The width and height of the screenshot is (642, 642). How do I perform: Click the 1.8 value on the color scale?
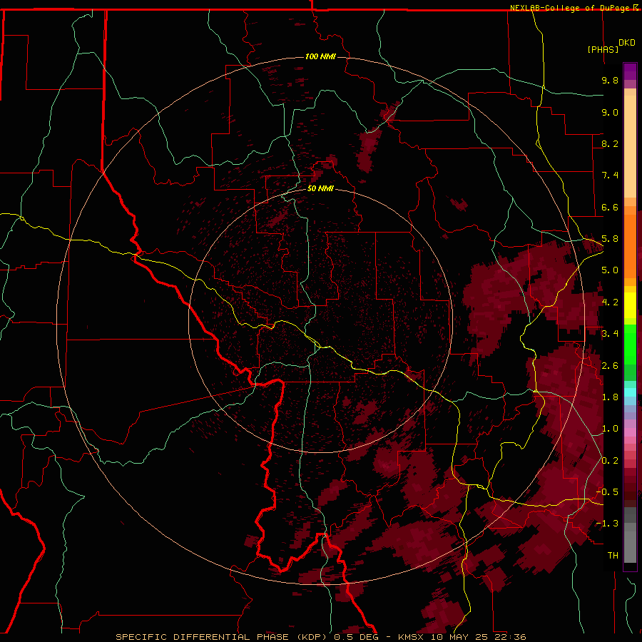610,397
